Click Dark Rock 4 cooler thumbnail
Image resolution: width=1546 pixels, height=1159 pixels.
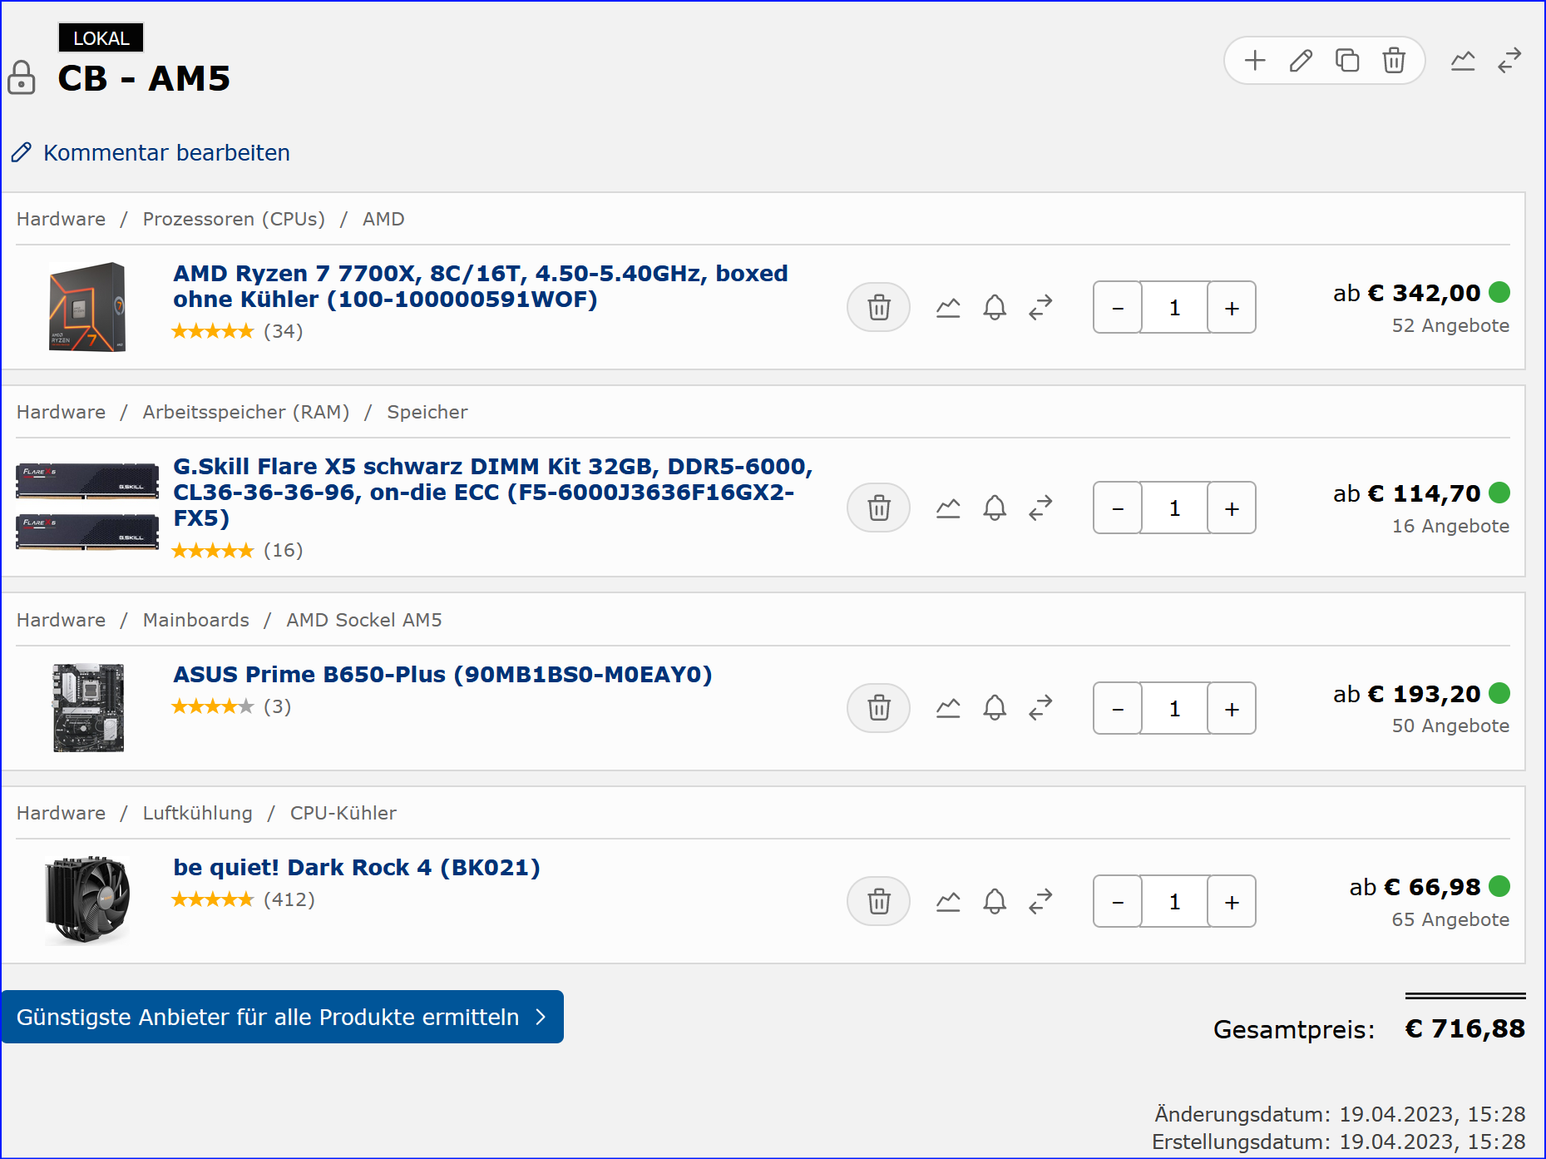(x=87, y=901)
